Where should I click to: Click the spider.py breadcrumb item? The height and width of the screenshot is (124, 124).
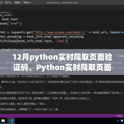point(4,12)
